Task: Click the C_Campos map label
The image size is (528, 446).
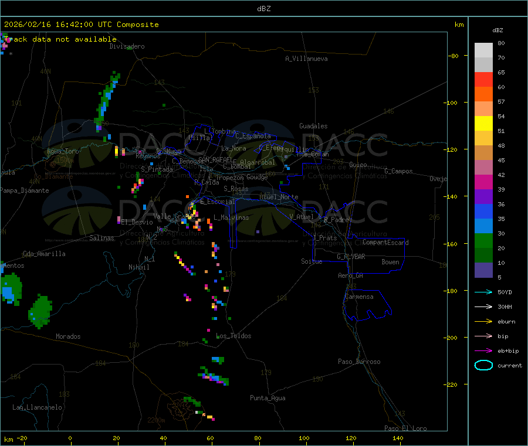Action: coord(398,171)
